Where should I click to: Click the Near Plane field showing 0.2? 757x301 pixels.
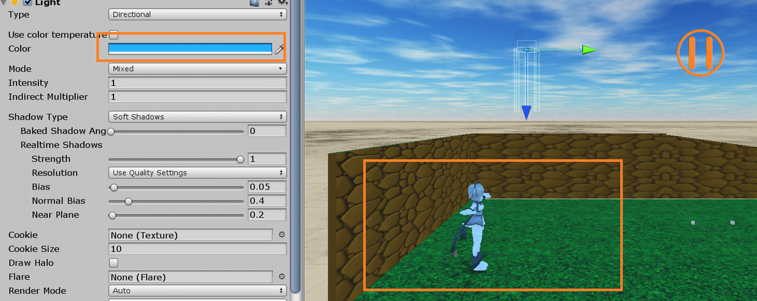267,215
